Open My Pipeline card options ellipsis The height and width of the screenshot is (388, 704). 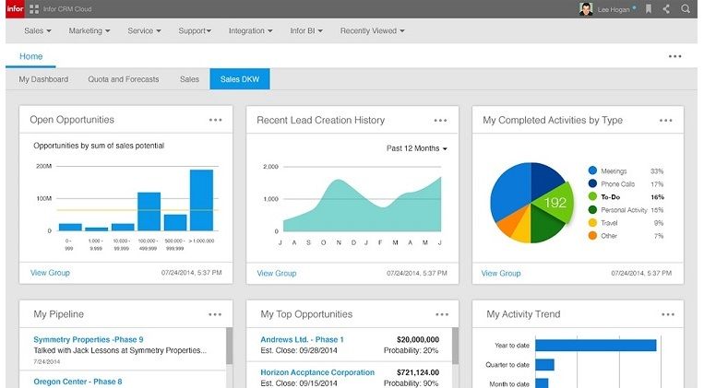[215, 314]
